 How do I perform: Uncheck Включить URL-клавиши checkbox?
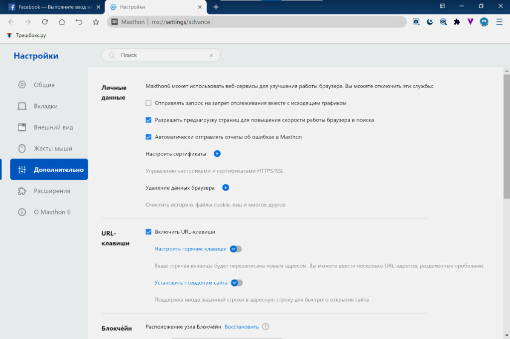point(148,232)
